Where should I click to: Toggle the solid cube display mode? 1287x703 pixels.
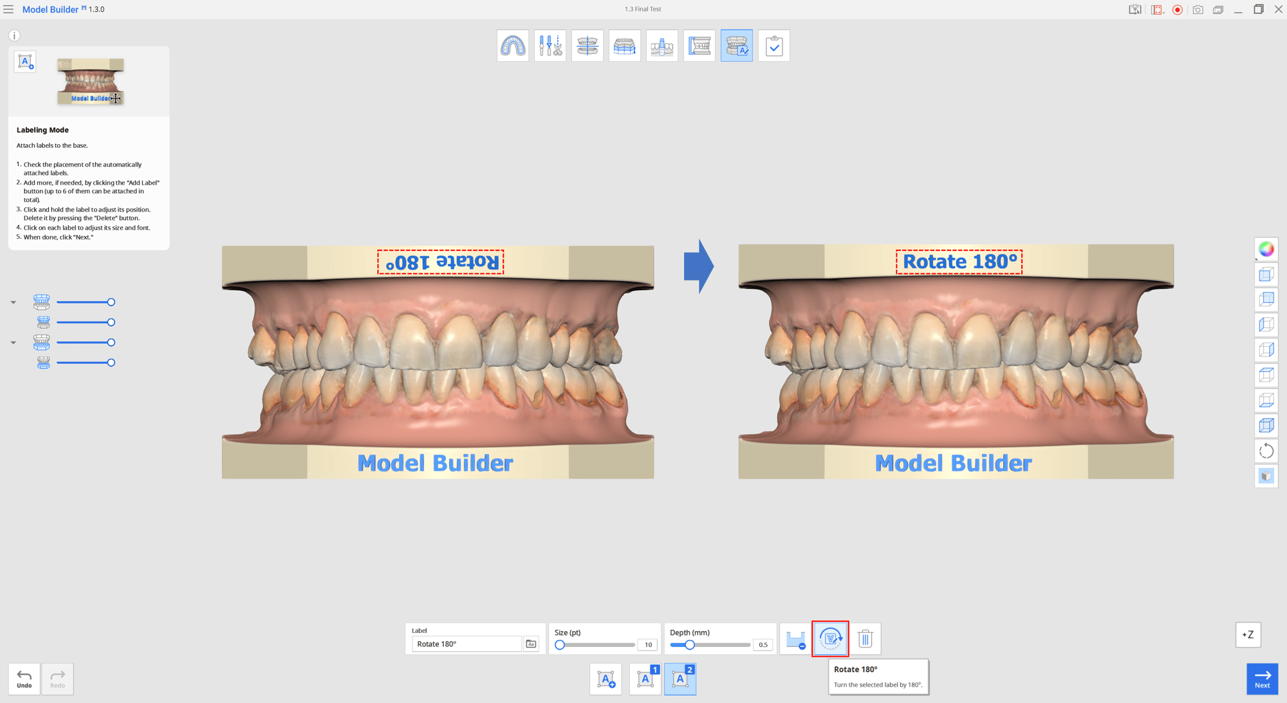pos(1266,476)
